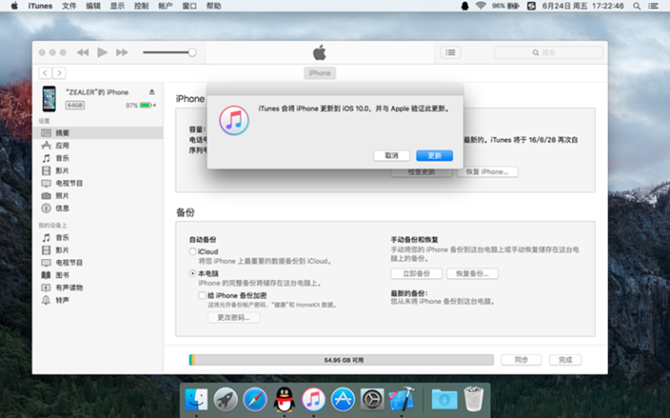
Task: Click the 立即备份 button
Action: coord(416,274)
